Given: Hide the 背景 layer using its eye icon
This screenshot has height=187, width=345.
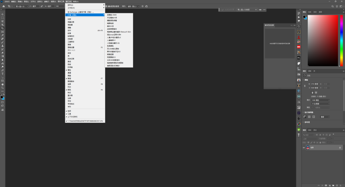Looking at the screenshot, I should 304,148.
